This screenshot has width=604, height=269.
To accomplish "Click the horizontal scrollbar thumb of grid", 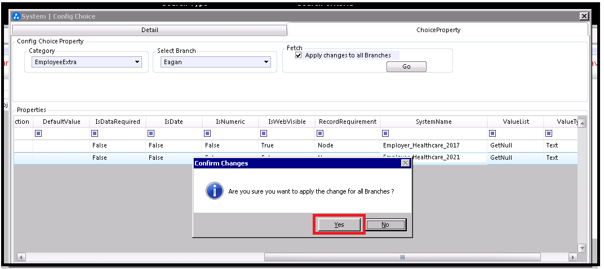I will [402, 257].
